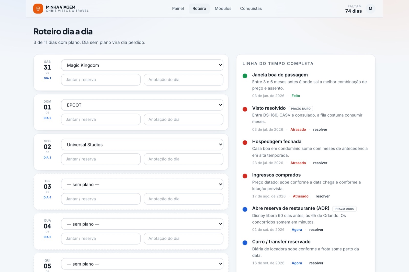The image size is (409, 272).
Task: Click Jantar / reserva field for Dia 5
Action: pos(101,238)
